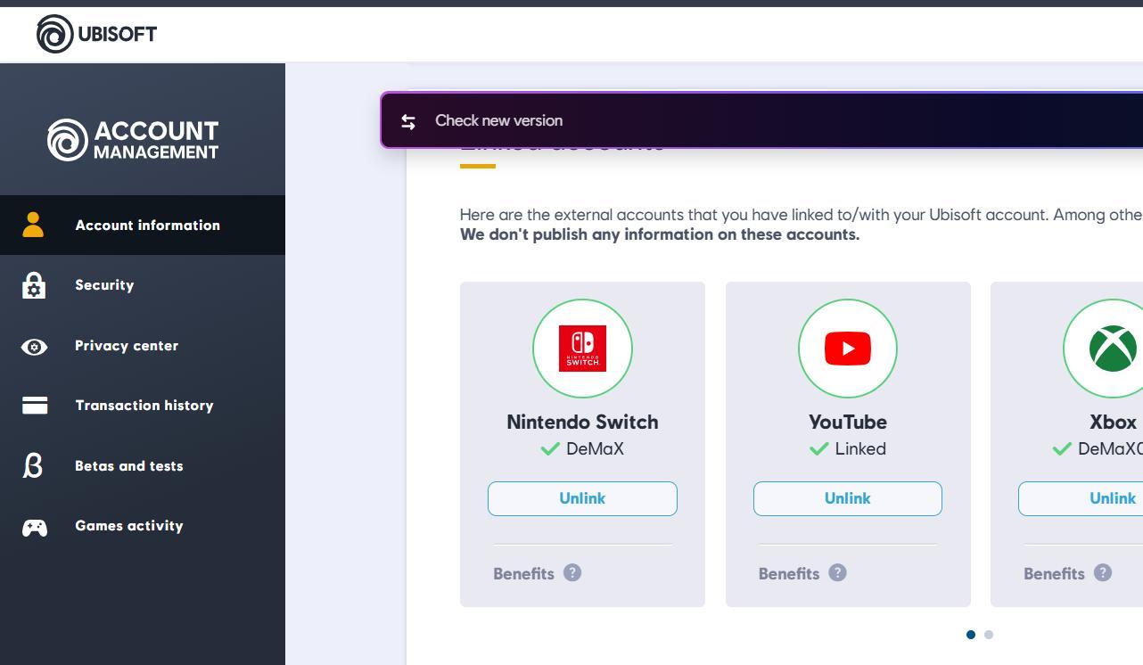Viewport: 1143px width, 665px height.
Task: Click the Check new version banner
Action: click(x=761, y=120)
